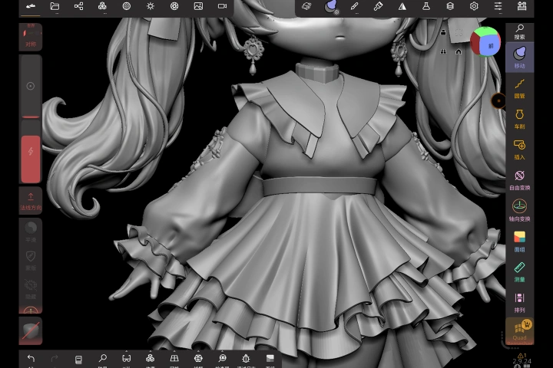Select the 移动 move tool
The image size is (553, 368).
pyautogui.click(x=519, y=58)
